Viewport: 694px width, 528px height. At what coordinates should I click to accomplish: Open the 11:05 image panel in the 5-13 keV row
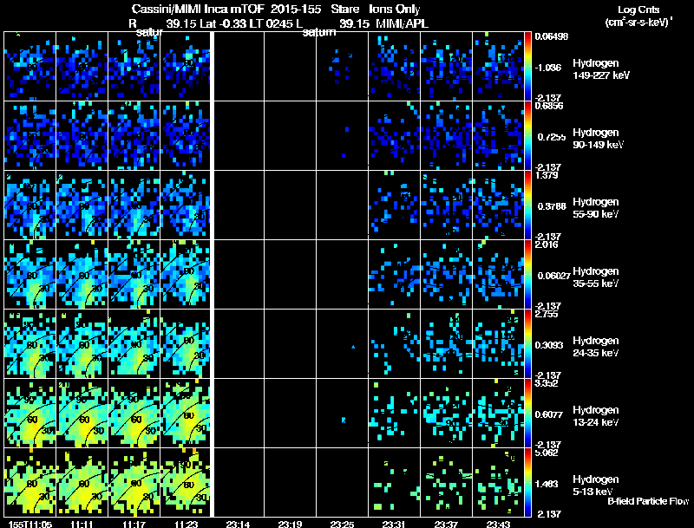tap(29, 482)
